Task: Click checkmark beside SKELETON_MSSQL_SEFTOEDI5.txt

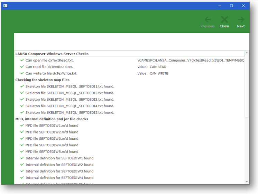Action: 22,112
